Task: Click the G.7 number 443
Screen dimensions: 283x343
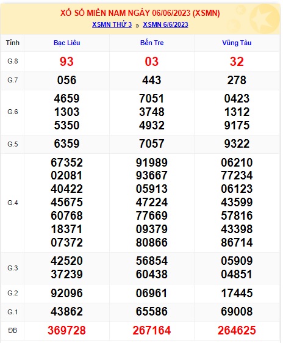Action: pyautogui.click(x=152, y=80)
